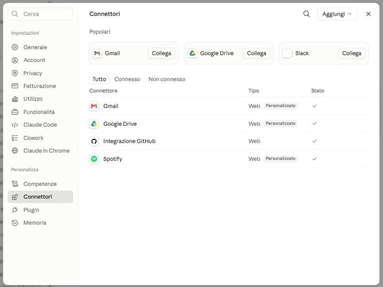Screen dimensions: 383x287
Task: Click the Slack logo in Popolari card
Action: 287,53
